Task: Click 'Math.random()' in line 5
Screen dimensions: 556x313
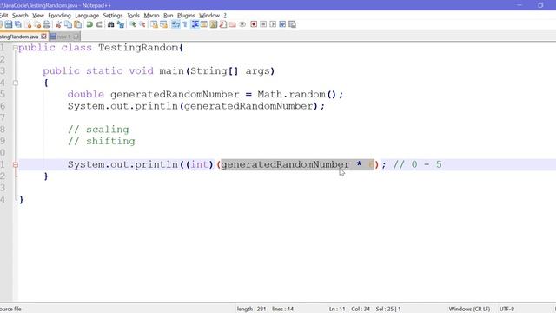Action: click(x=296, y=95)
